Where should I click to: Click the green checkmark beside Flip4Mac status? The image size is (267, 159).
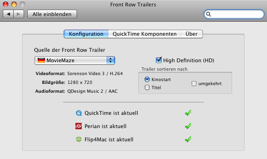tap(188, 139)
